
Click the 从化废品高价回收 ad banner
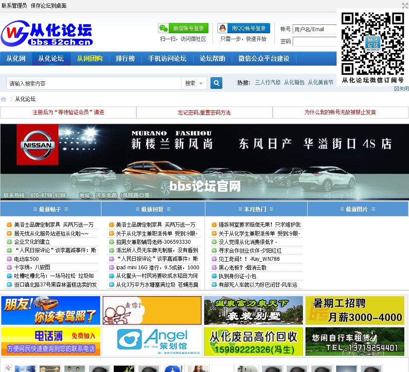(x=253, y=341)
